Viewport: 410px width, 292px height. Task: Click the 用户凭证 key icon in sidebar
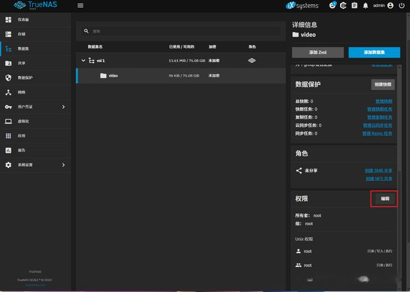point(8,107)
